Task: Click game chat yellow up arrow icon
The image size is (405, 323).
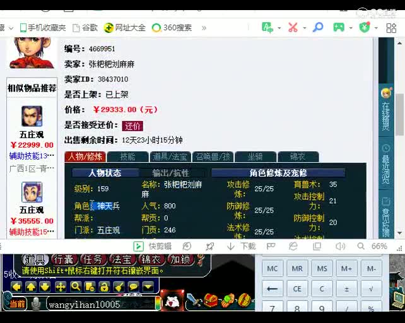Action: [x=31, y=287]
